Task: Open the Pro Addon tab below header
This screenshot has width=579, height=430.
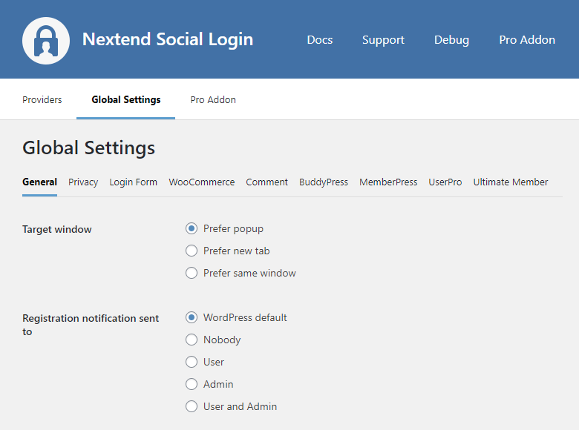Action: 213,99
